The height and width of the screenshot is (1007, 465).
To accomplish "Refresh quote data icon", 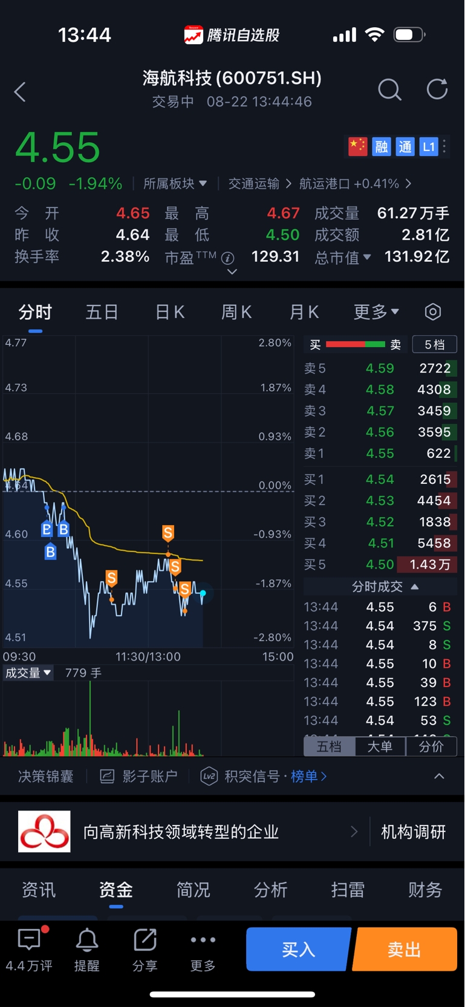I will [x=437, y=90].
